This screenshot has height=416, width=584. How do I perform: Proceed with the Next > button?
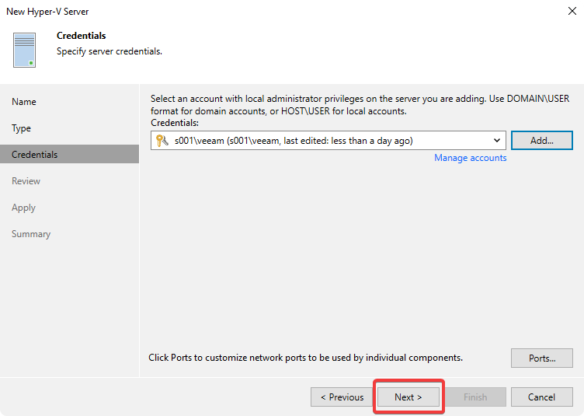coord(408,397)
